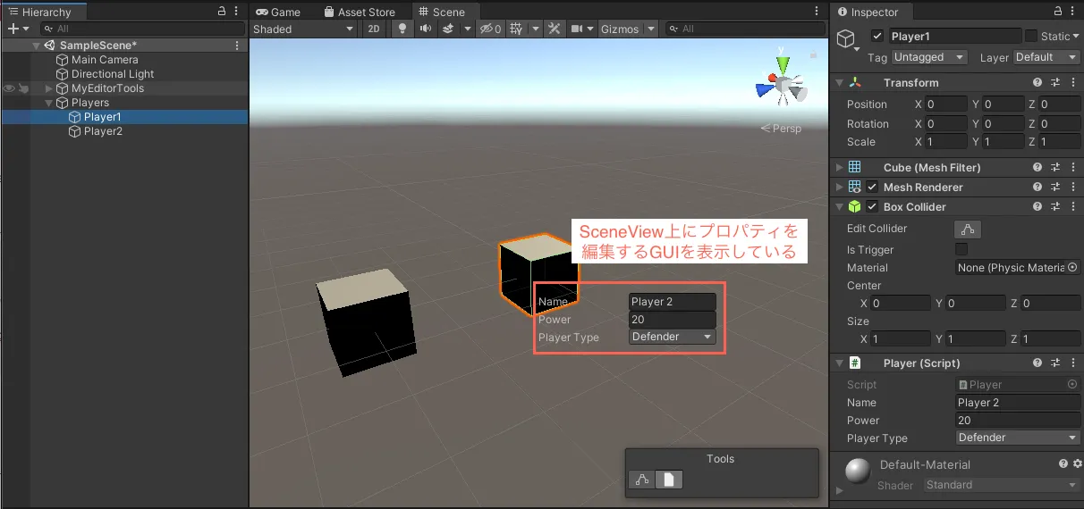Expand MyEditorTools tree node

coord(50,88)
